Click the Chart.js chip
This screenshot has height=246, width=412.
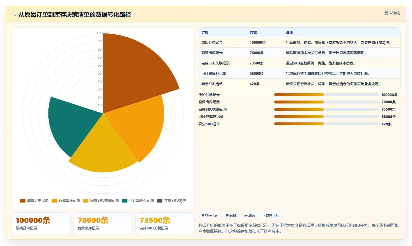[x=210, y=215]
